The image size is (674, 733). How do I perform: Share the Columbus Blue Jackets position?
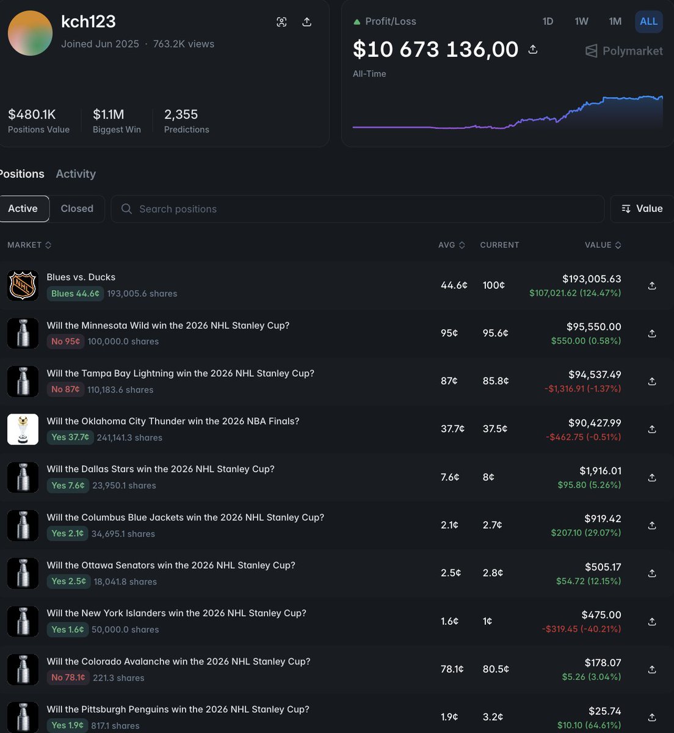(652, 525)
